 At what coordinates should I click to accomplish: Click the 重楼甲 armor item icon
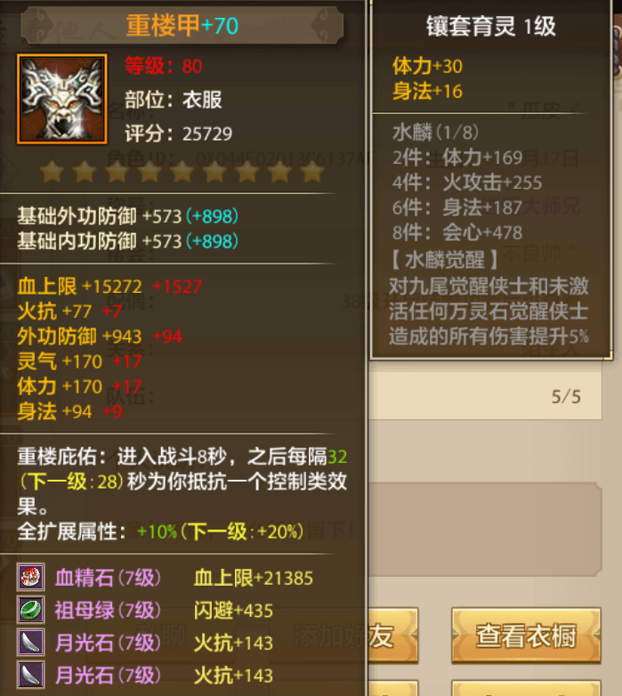[62, 99]
